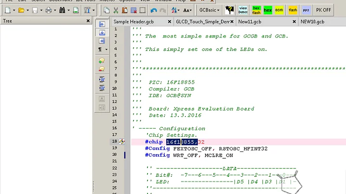This screenshot has height=194, width=346.
Task: Click the lavender pps button
Action: (x=306, y=10)
